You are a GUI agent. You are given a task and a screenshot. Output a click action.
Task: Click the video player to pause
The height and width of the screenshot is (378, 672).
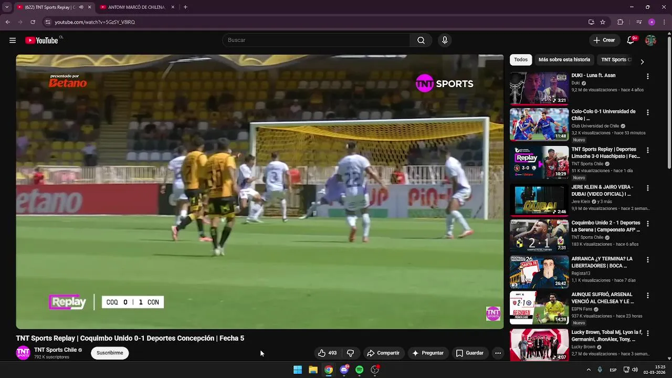(x=260, y=192)
